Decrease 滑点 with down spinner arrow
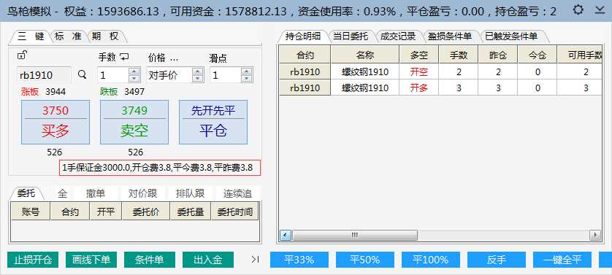 click(246, 78)
